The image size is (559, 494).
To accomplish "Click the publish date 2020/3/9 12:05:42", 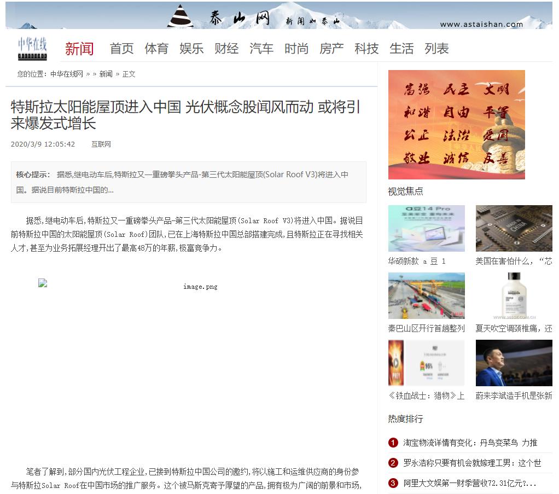I will coord(43,144).
